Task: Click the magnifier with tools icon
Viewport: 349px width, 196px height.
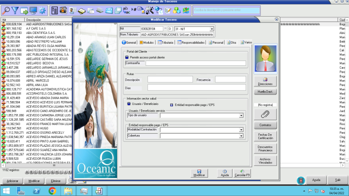Action: (150, 10)
